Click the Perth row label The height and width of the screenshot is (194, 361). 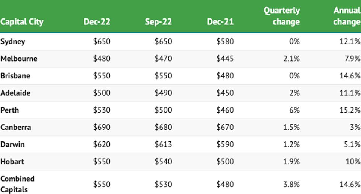(x=9, y=110)
